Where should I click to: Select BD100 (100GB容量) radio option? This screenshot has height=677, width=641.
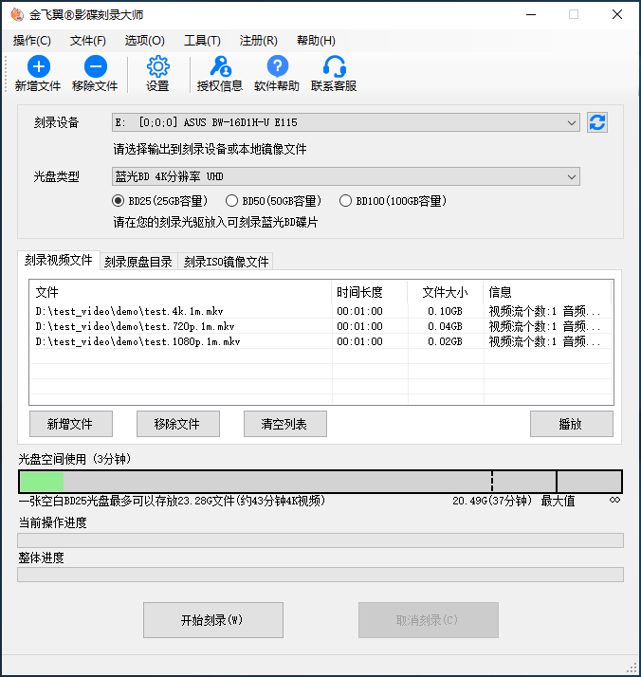[345, 201]
